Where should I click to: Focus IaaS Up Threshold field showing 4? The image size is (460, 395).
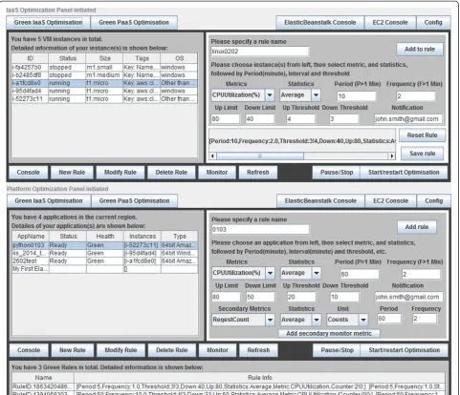coord(300,119)
